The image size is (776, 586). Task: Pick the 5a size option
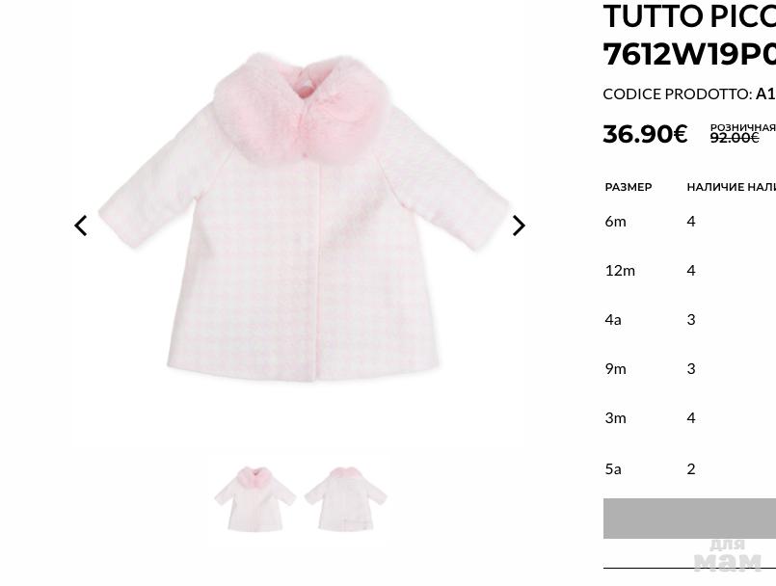click(613, 468)
